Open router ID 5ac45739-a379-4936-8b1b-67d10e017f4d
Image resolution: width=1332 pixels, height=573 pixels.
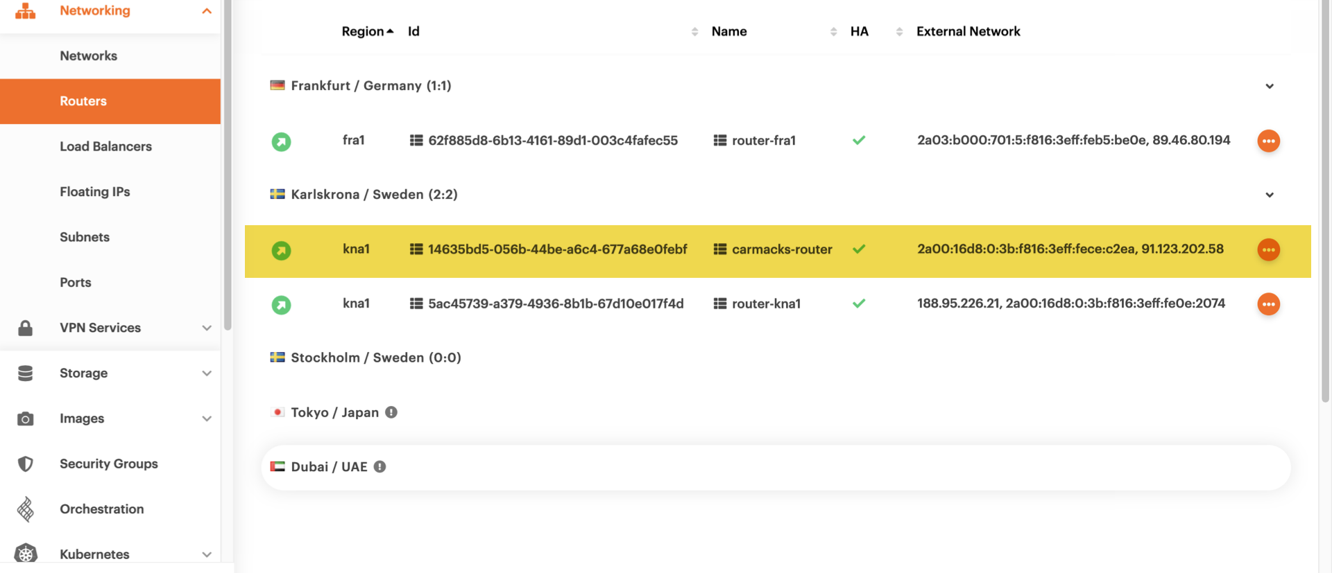(x=555, y=303)
